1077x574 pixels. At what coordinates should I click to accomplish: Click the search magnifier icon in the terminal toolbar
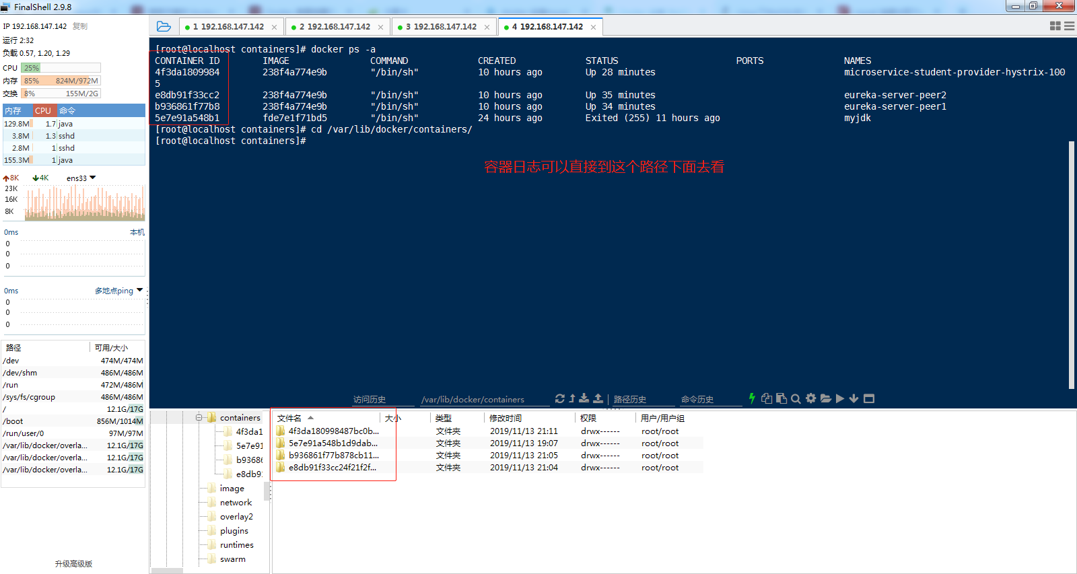796,398
